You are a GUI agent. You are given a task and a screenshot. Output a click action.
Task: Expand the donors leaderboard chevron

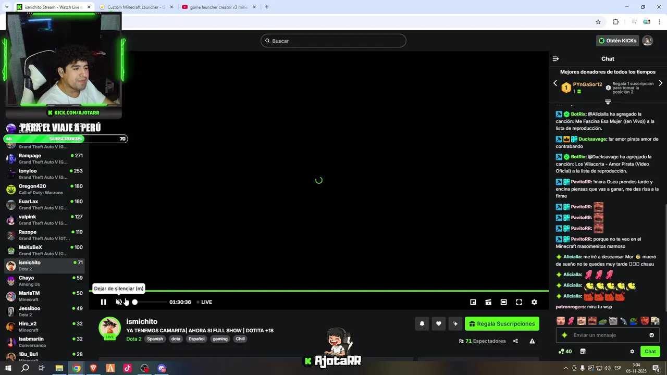click(608, 102)
